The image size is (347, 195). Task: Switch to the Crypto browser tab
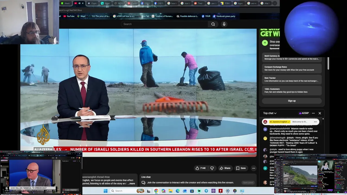92,3
